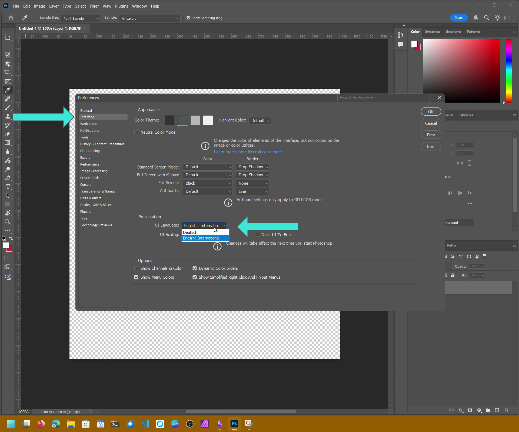
Task: Select the Clone Stamp tool
Action: [x=8, y=116]
